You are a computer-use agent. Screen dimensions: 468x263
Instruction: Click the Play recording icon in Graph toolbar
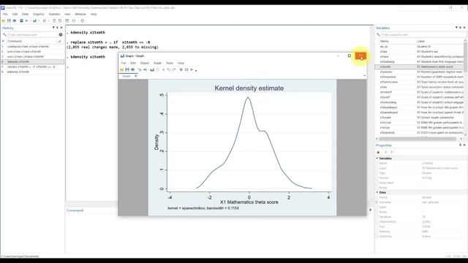tap(192, 70)
